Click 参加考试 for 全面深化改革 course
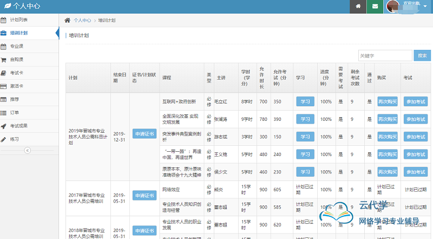The height and width of the screenshot is (239, 433). point(415,119)
